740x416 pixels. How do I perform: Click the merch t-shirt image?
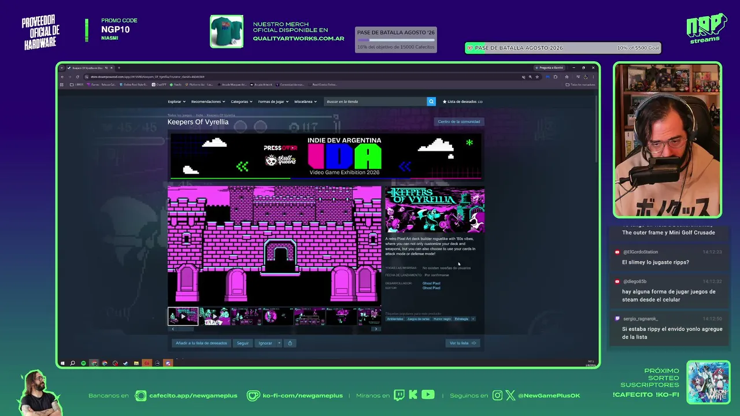227,31
